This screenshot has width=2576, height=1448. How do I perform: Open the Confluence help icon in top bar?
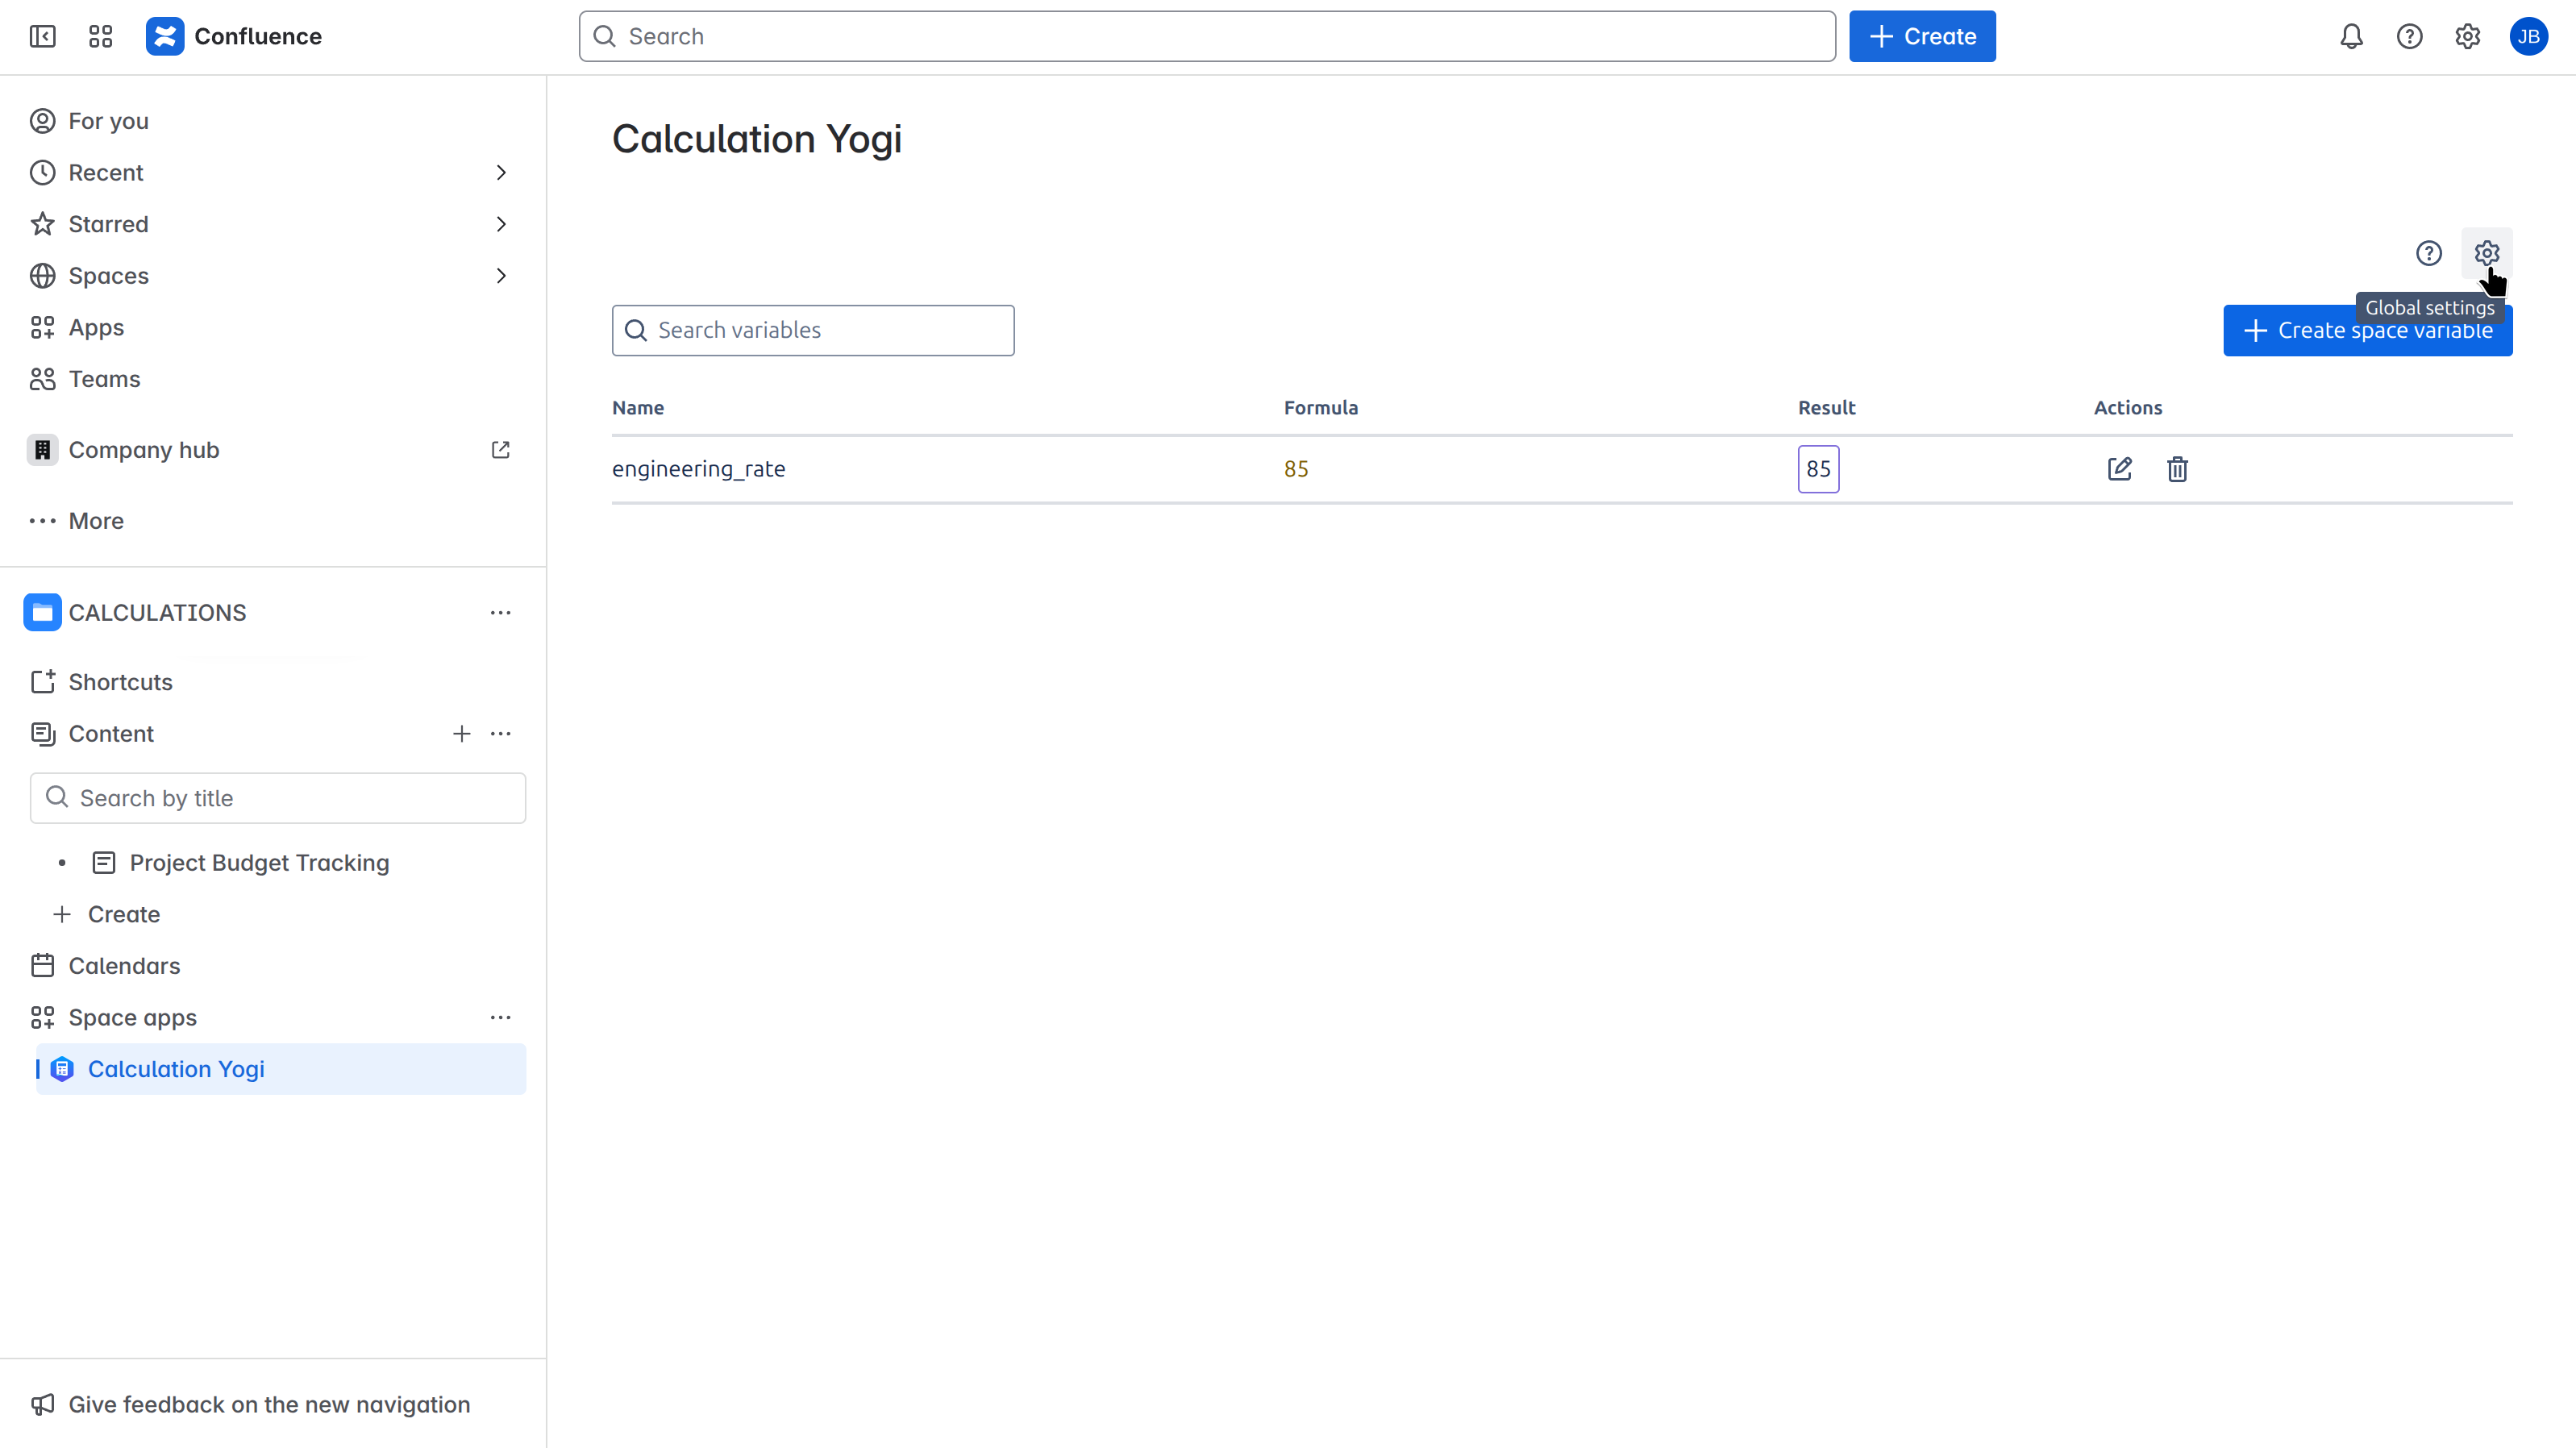[x=2409, y=36]
